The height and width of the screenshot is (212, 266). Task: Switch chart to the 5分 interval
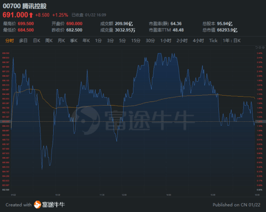[122, 40]
